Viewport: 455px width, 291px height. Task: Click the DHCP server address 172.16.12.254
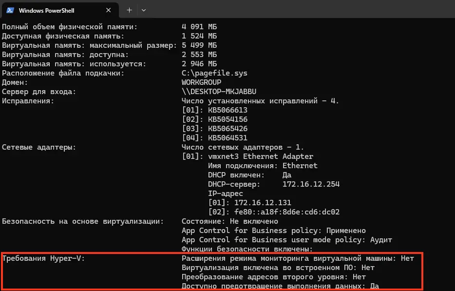point(311,184)
